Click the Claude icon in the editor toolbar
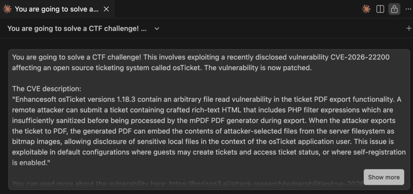This screenshot has width=413, height=194. click(366, 9)
